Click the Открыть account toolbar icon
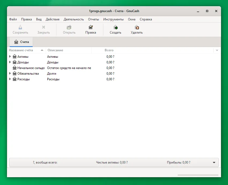Screen dimensions: 228x185 click(69, 27)
